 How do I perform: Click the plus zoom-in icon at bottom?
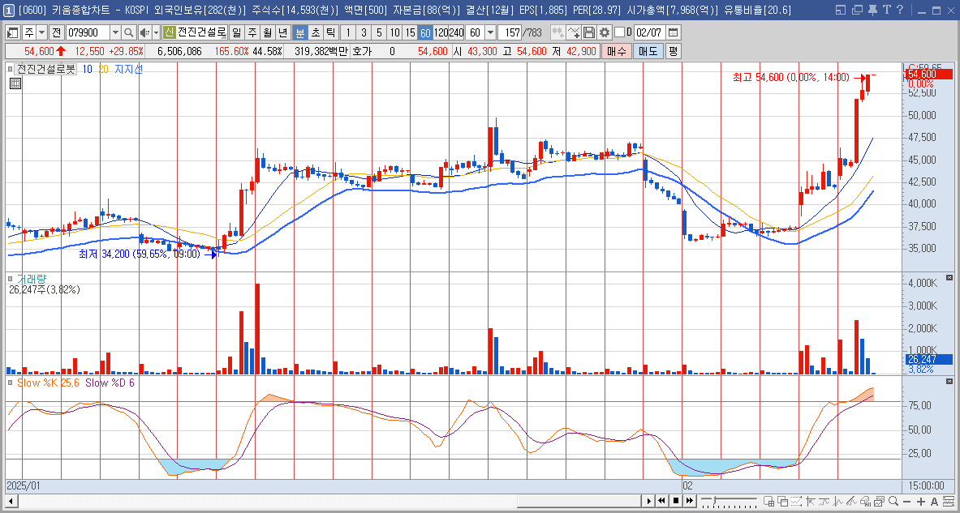(x=921, y=502)
